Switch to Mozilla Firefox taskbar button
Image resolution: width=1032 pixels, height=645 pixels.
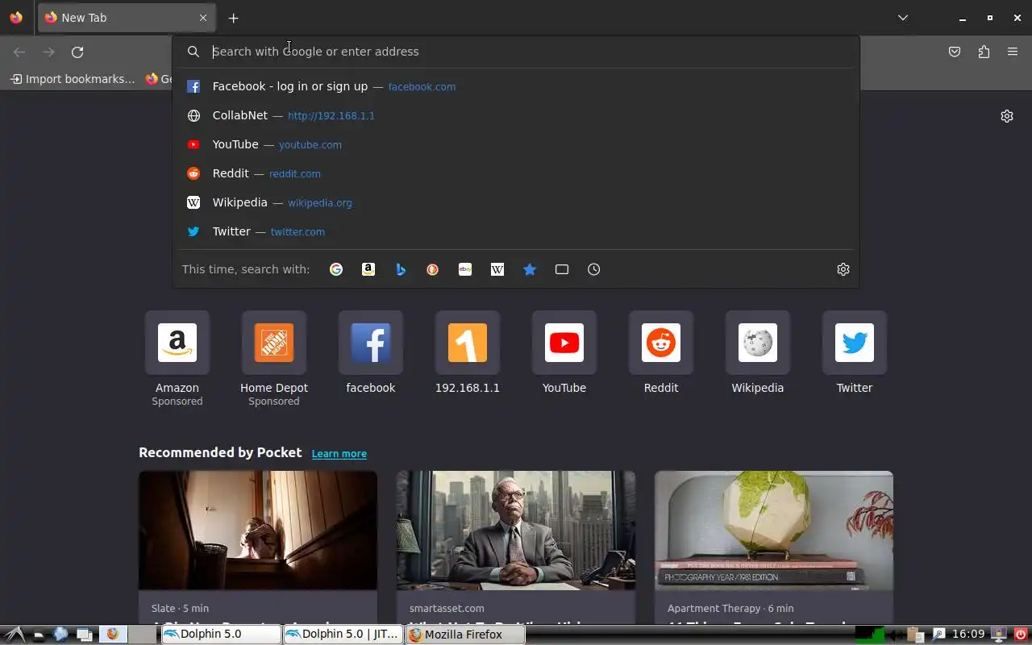pos(464,635)
